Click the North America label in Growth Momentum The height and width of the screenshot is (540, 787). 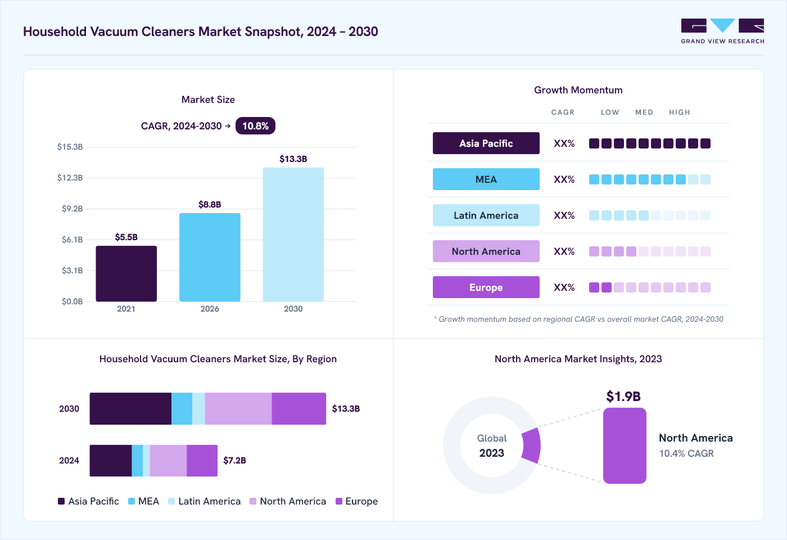(x=486, y=251)
